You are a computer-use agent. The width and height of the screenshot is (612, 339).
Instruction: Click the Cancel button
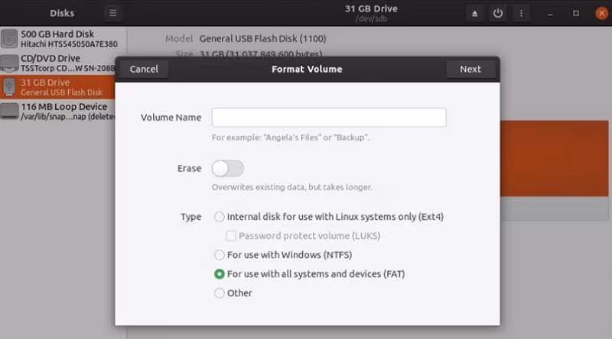pyautogui.click(x=144, y=69)
